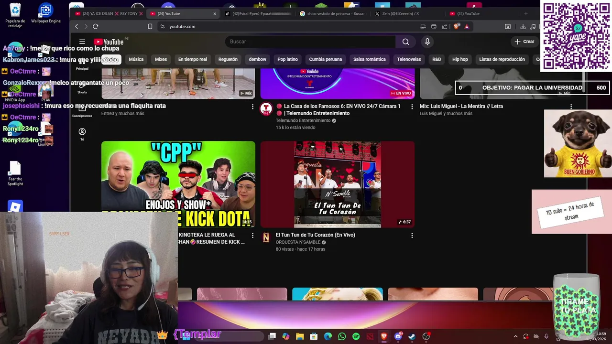This screenshot has width=612, height=344.
Task: Click the YouTube logo
Action: point(109,42)
